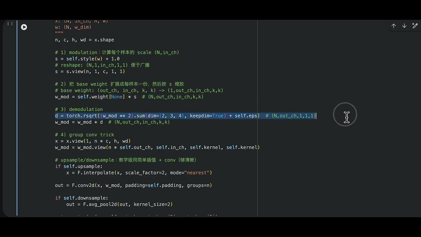
Task: Click the line "s = s.view(n, 1, c, 1, 1)"
Action: pyautogui.click(x=90, y=71)
